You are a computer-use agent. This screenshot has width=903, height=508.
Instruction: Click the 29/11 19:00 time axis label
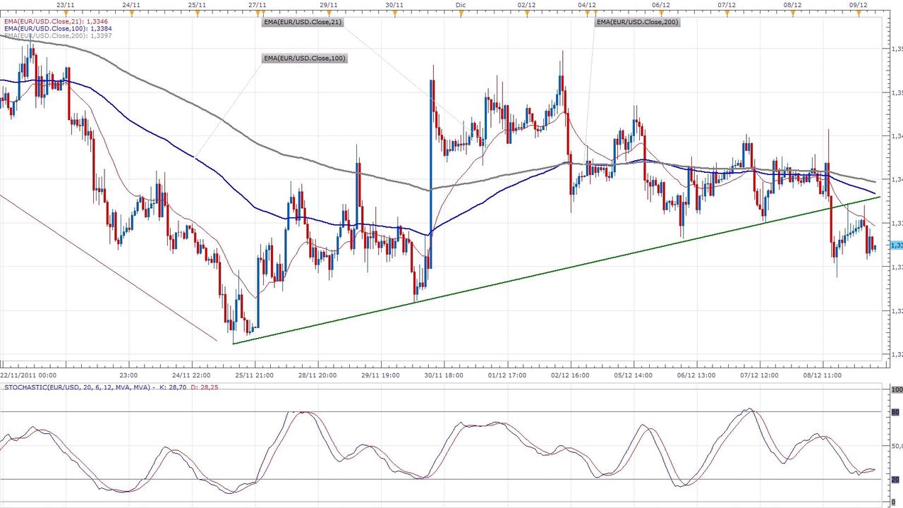381,375
